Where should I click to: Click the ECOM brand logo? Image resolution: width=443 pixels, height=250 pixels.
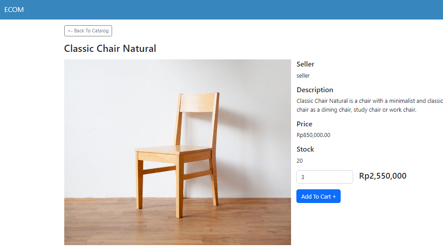point(14,10)
